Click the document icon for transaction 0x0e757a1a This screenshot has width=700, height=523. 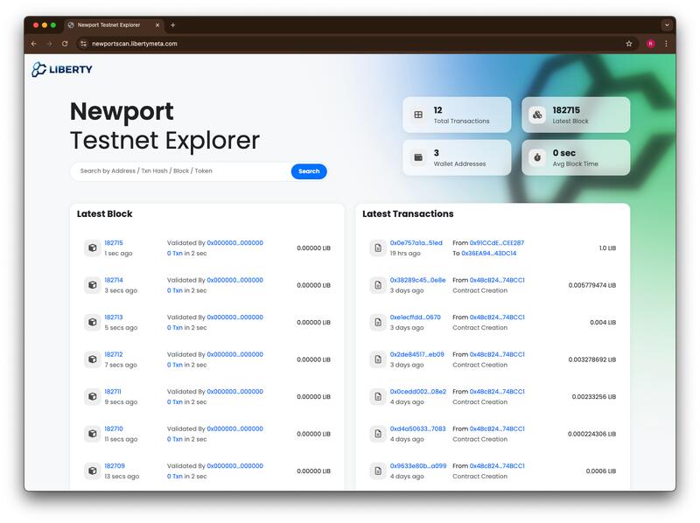[378, 248]
